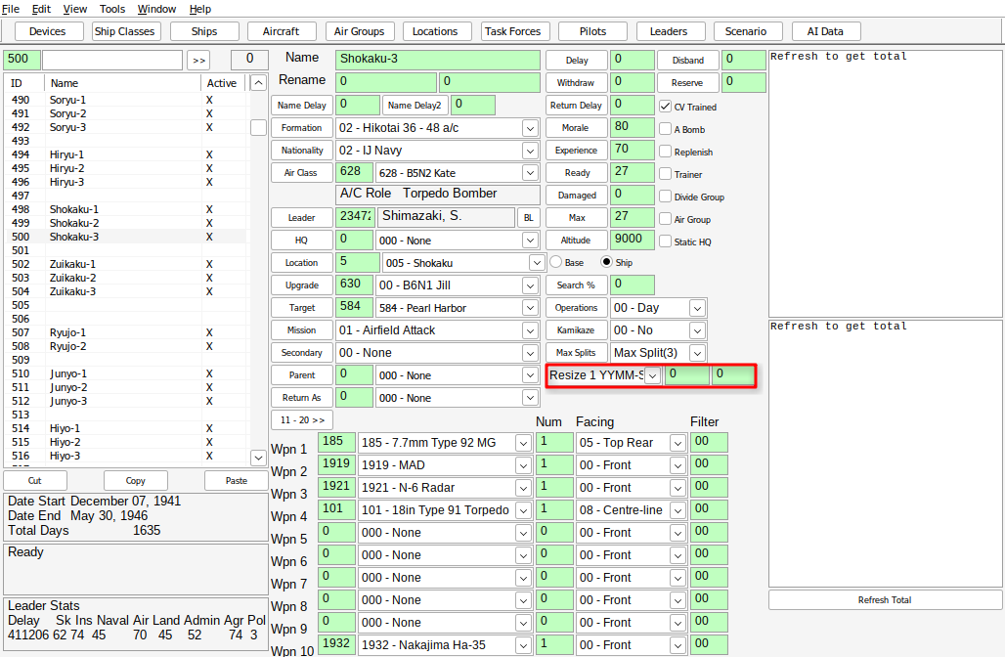Switch to the Devices tab
Image resolution: width=1005 pixels, height=657 pixels.
coord(48,31)
